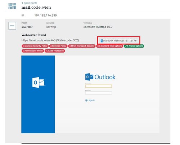The width and height of the screenshot is (180, 145).
Task: Select the green X-Frame-Options tag
Action: (x=134, y=46)
